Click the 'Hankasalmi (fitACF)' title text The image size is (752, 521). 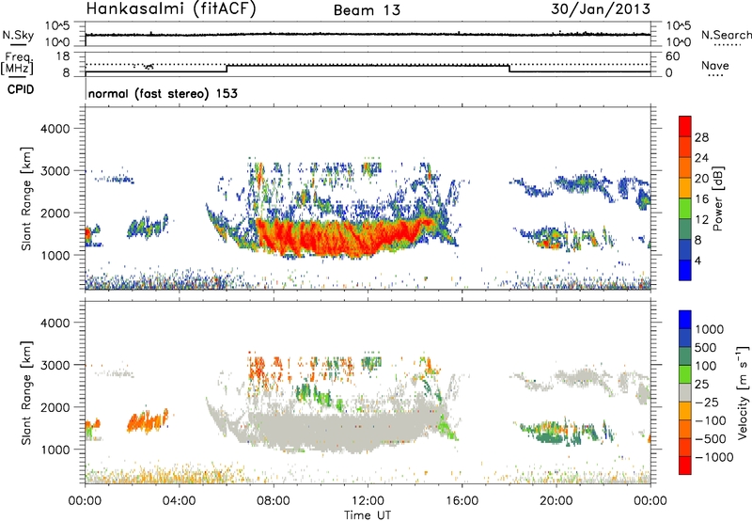coord(171,9)
